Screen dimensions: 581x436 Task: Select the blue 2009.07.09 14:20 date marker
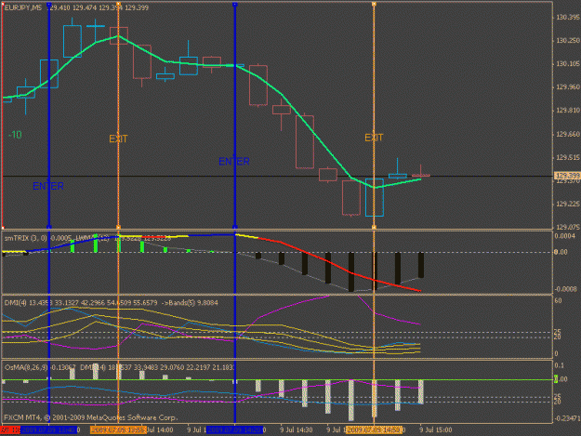[234, 429]
